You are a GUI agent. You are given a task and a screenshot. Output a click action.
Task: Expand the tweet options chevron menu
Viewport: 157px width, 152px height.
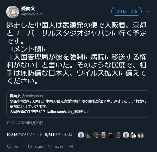click(x=148, y=12)
